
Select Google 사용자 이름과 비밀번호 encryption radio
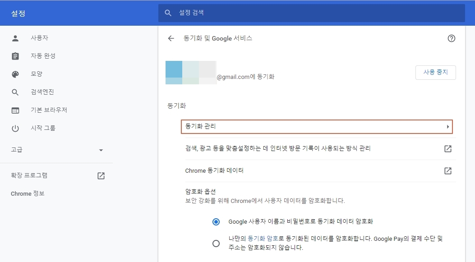216,222
